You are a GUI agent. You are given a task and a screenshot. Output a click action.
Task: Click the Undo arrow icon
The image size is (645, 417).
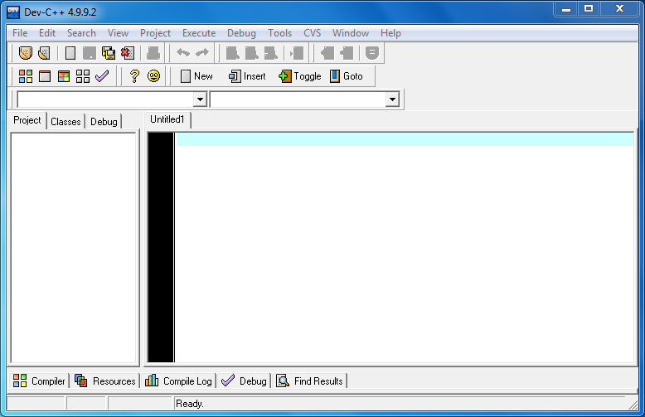183,52
